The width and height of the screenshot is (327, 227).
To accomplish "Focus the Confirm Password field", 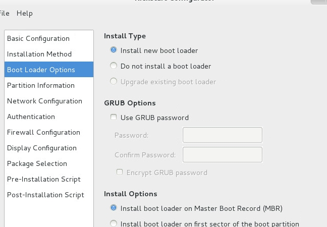I will [x=223, y=154].
